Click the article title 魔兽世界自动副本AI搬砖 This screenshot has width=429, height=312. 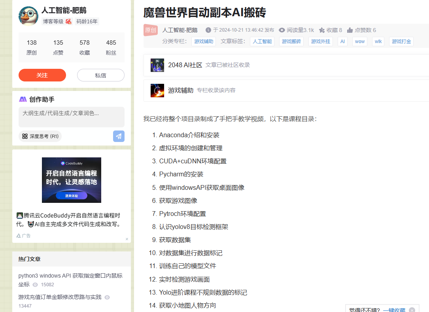point(205,13)
